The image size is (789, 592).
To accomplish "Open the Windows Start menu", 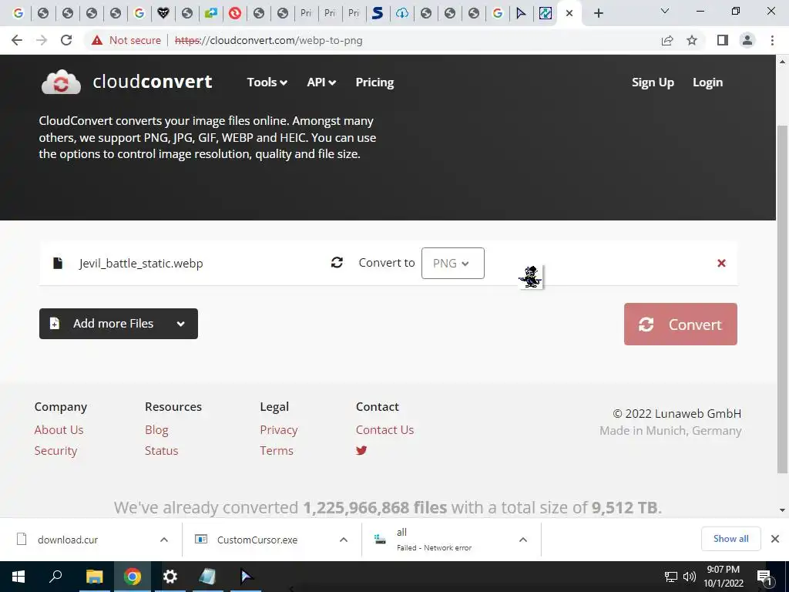I will click(x=18, y=577).
